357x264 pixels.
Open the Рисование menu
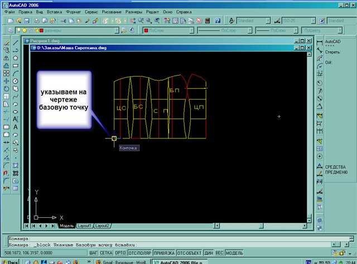click(x=111, y=12)
